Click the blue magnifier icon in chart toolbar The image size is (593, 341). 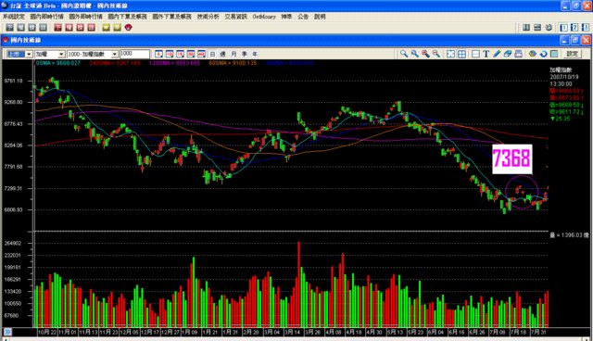[415, 54]
